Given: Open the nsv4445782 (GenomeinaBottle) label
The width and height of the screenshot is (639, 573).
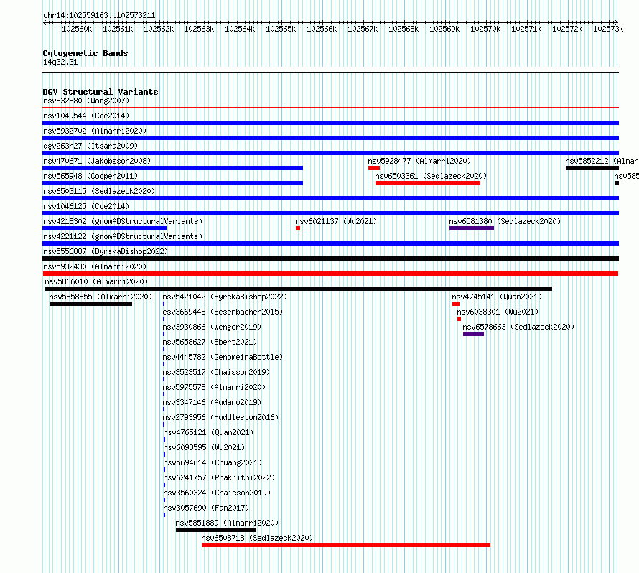Looking at the screenshot, I should (223, 357).
